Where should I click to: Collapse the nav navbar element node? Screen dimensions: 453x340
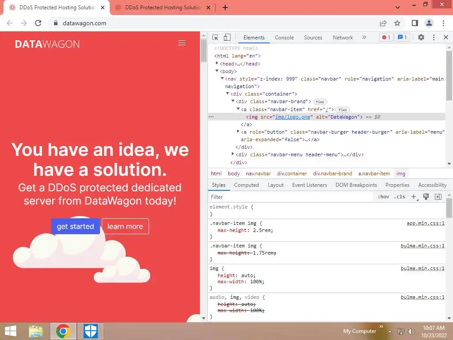pos(222,78)
